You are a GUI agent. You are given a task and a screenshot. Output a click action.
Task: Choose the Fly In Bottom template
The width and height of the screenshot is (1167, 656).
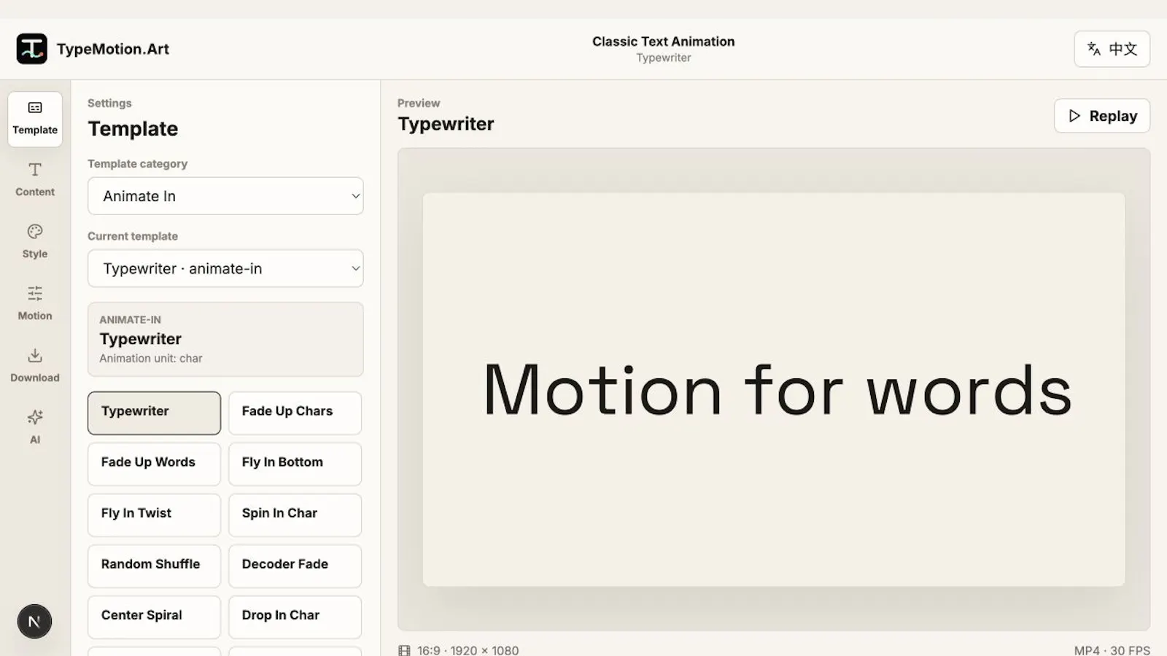[295, 464]
